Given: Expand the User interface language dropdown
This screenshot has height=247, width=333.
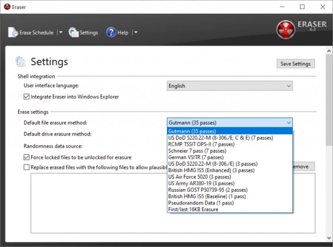Looking at the screenshot, I should click(288, 86).
